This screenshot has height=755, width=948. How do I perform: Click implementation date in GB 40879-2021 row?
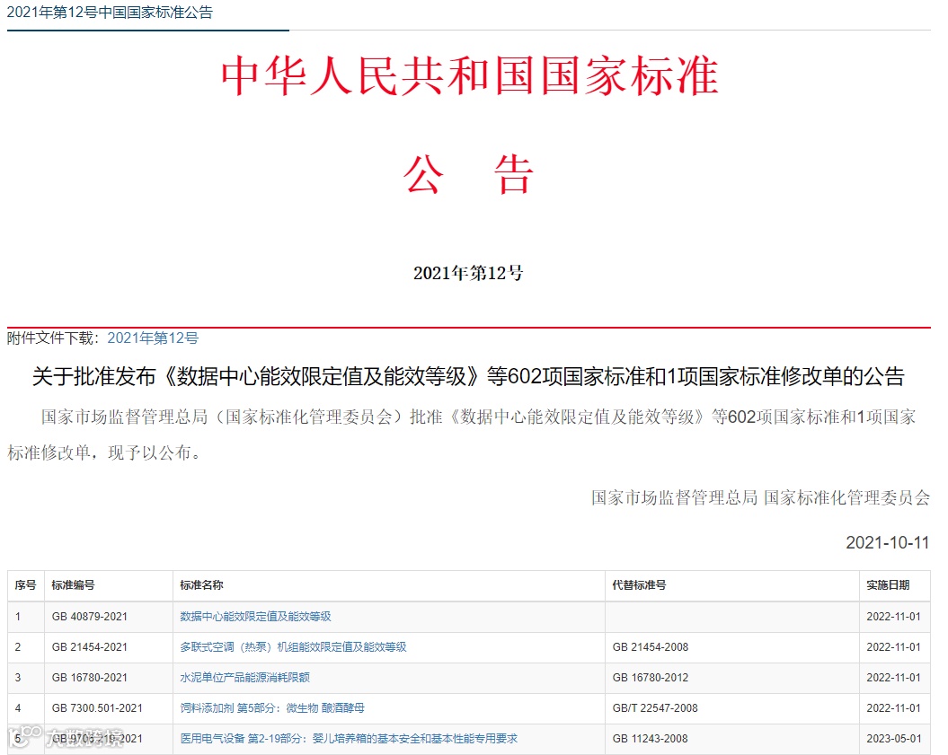pos(893,617)
